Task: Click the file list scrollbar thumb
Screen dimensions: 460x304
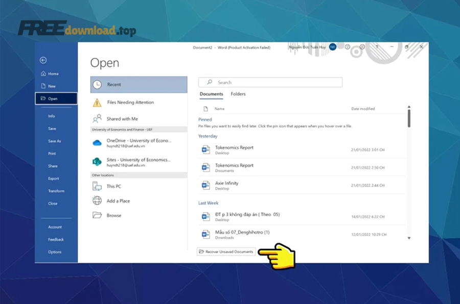Action: pos(409,118)
